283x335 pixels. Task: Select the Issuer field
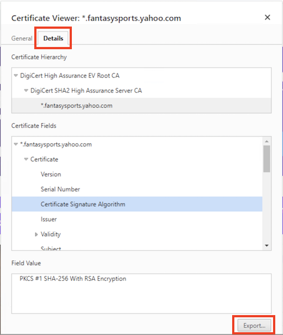(137, 219)
